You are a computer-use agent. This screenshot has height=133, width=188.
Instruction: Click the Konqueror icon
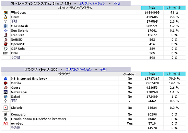click(6, 115)
